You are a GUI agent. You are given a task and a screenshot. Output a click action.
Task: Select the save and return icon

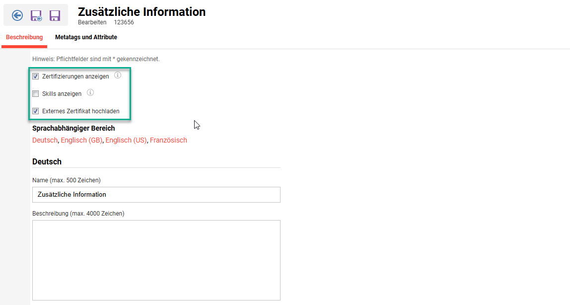(36, 15)
